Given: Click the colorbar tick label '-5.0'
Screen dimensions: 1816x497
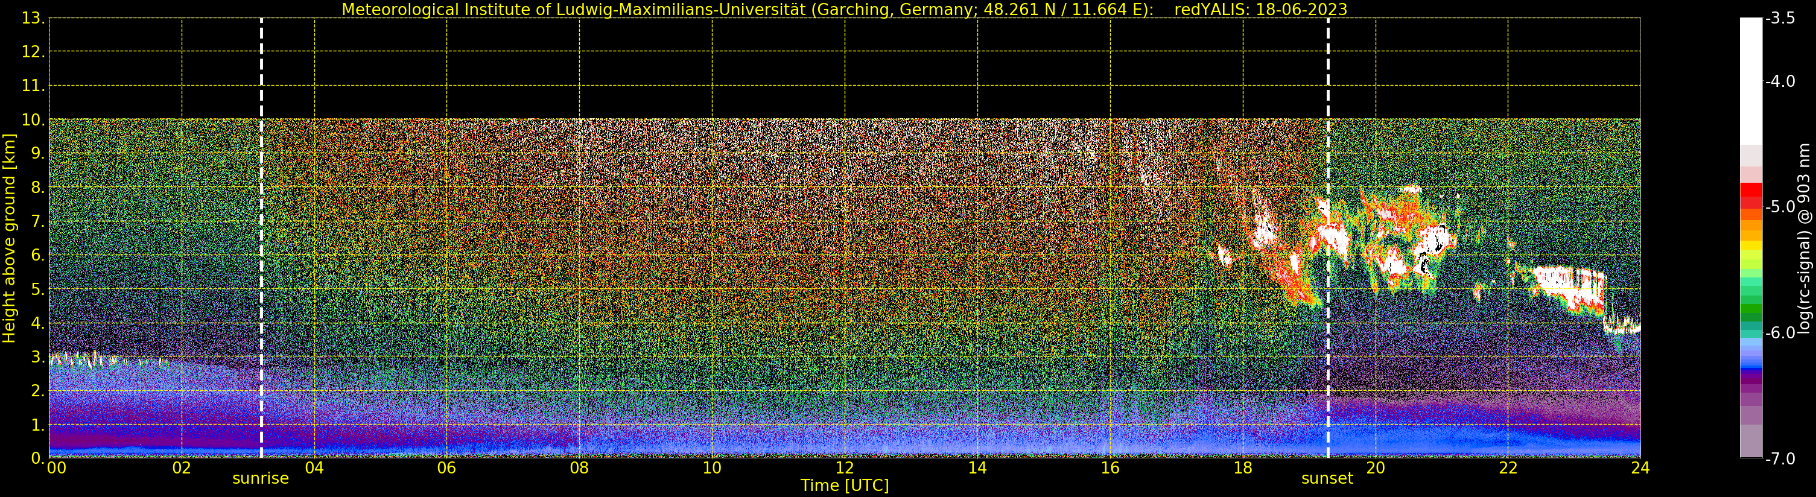Looking at the screenshot, I should point(1780,206).
